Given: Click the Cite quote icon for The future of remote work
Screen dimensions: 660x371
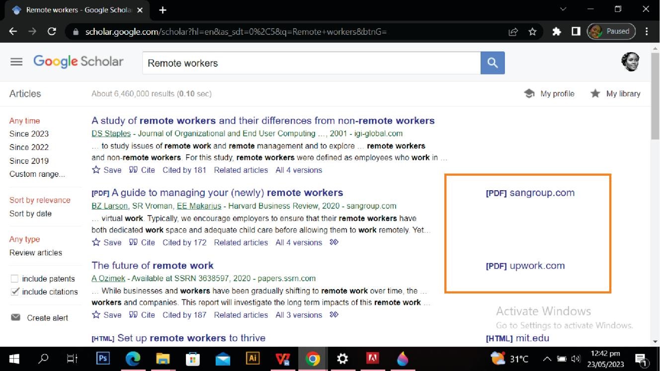Looking at the screenshot, I should point(133,315).
